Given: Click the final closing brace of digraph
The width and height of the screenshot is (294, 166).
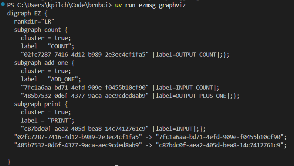Looking at the screenshot, I should pyautogui.click(x=9, y=162).
